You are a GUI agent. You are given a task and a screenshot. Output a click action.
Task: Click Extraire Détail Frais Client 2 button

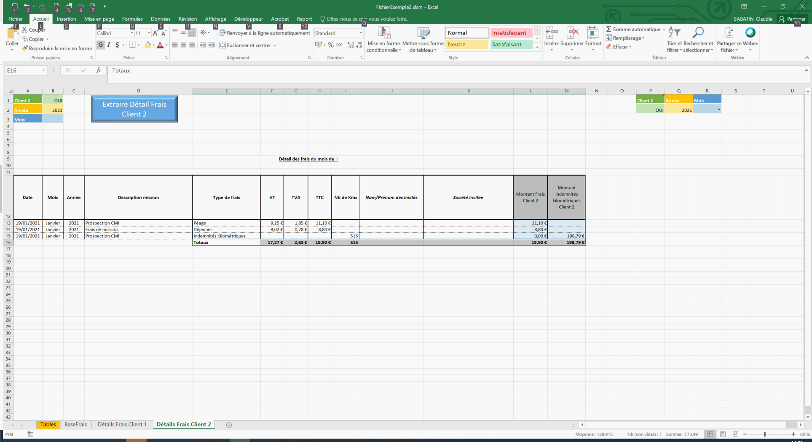tap(134, 109)
